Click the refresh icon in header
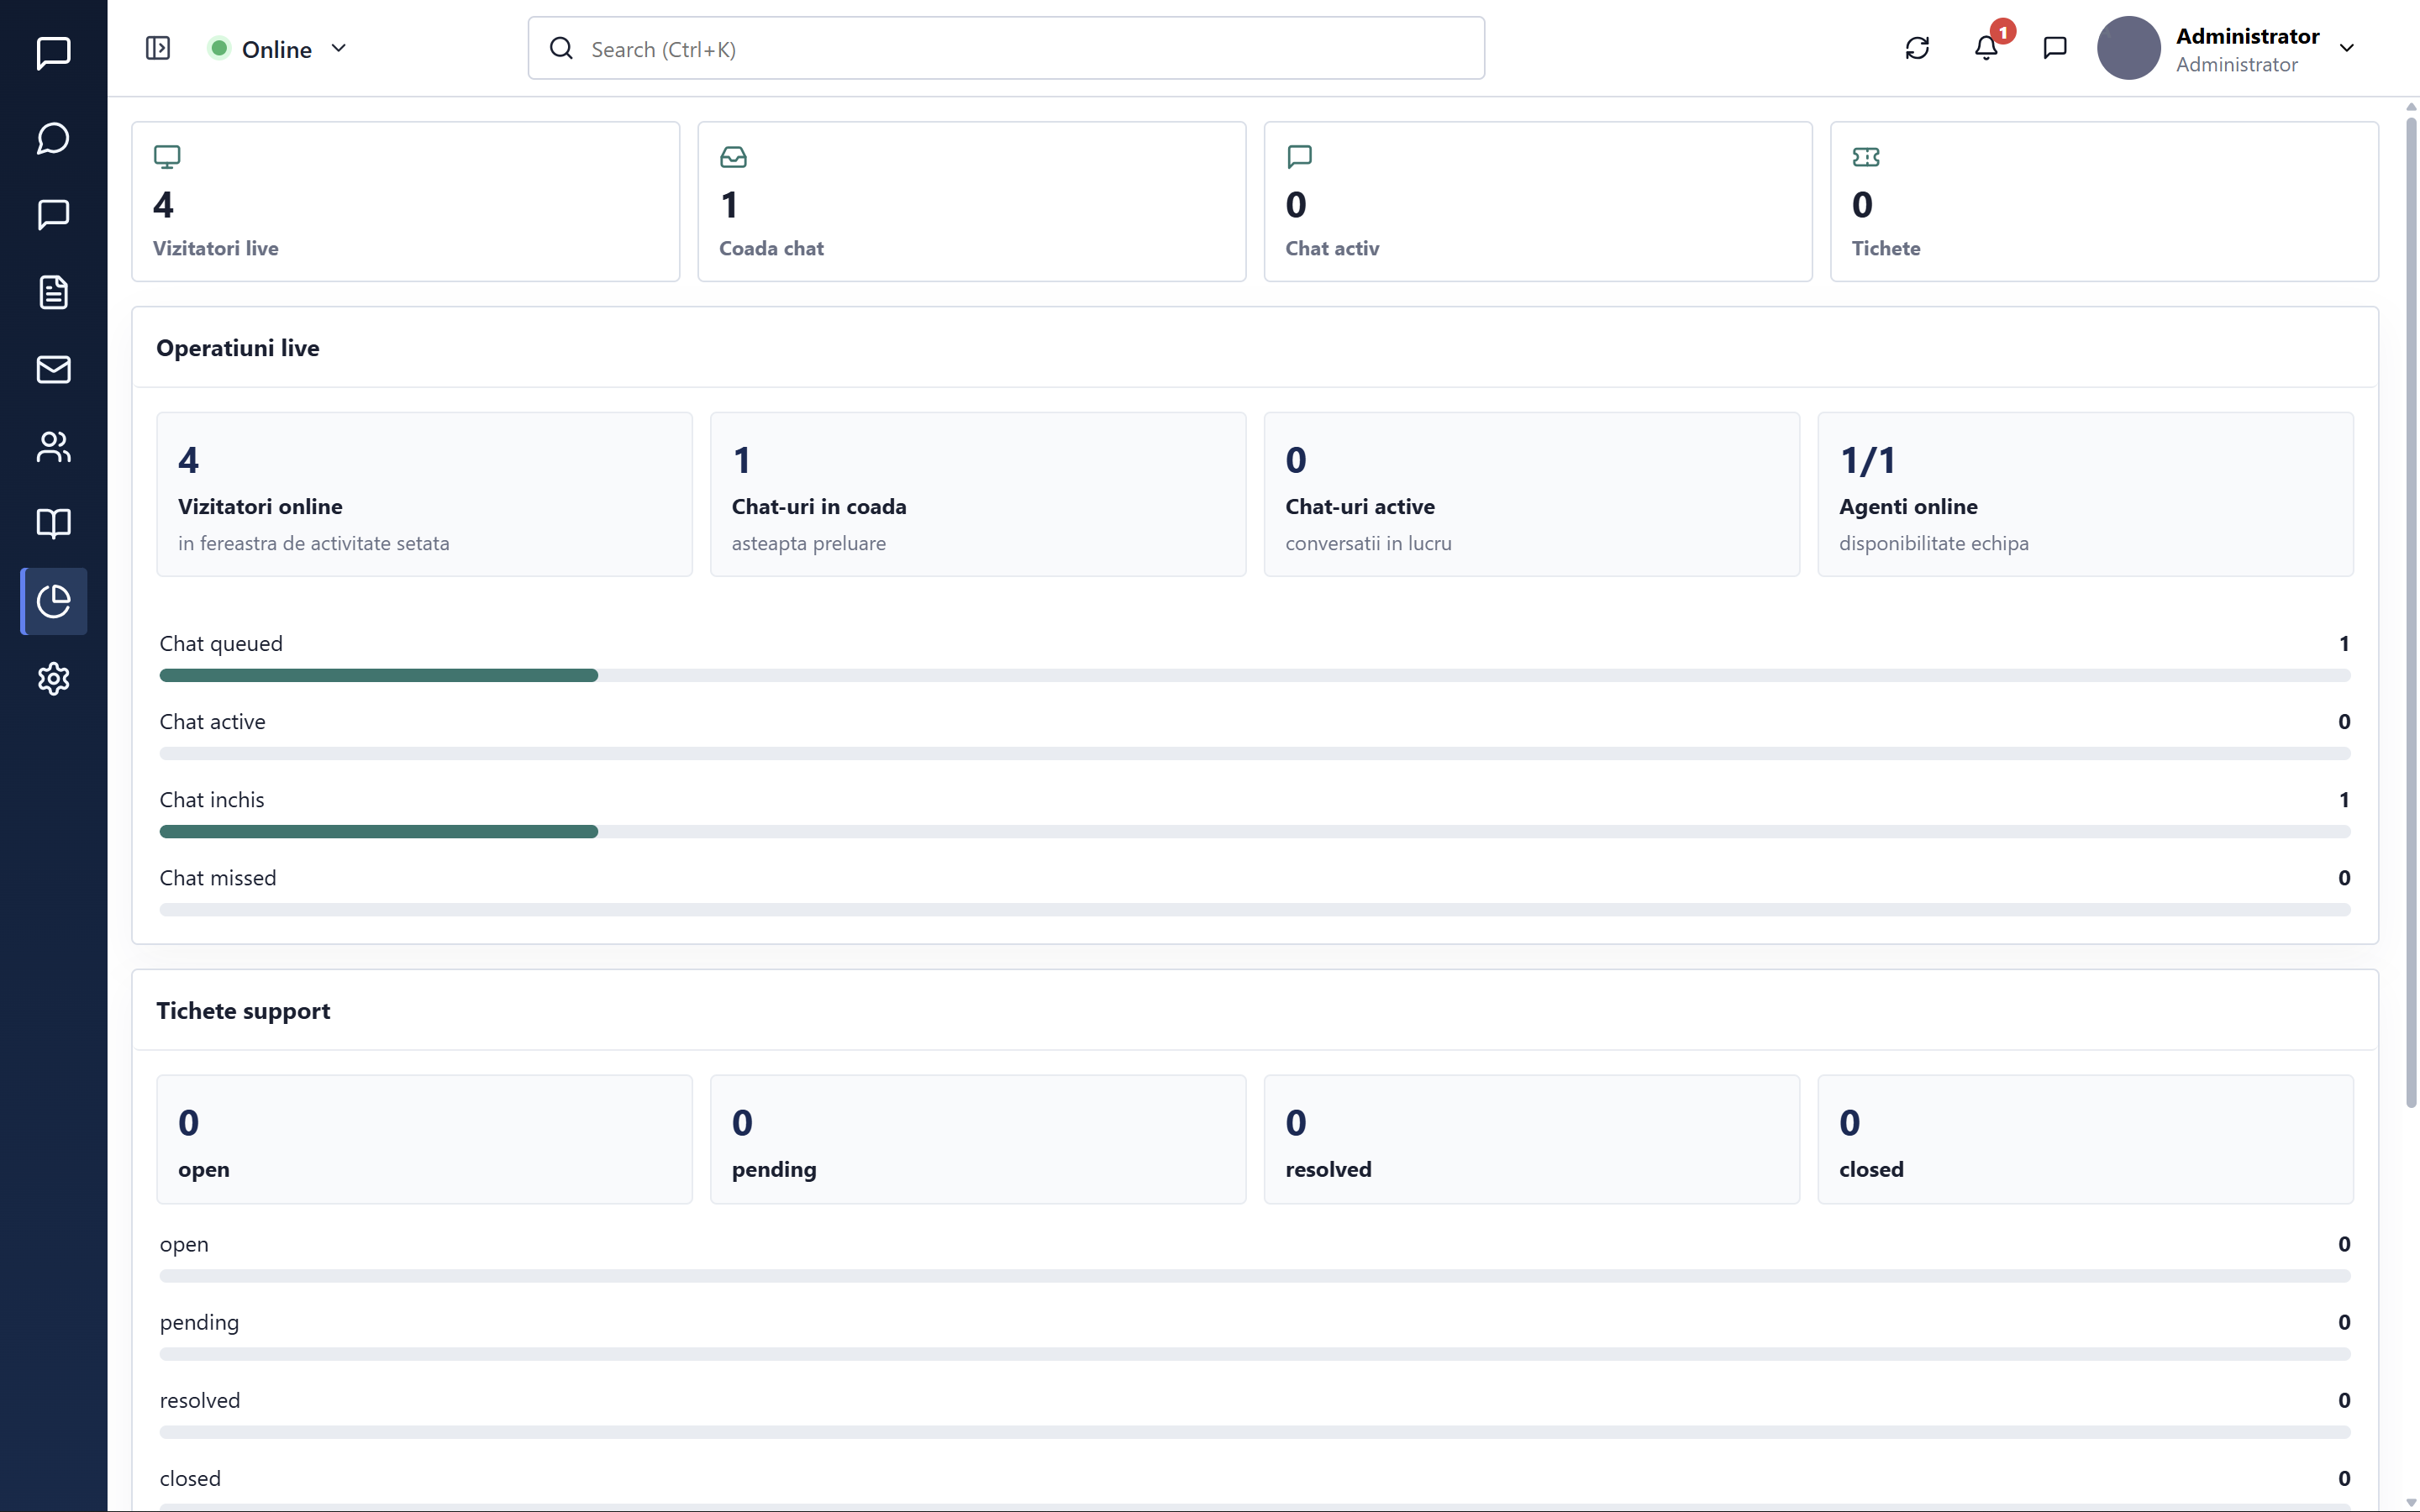Image resolution: width=2420 pixels, height=1512 pixels. pyautogui.click(x=1916, y=48)
